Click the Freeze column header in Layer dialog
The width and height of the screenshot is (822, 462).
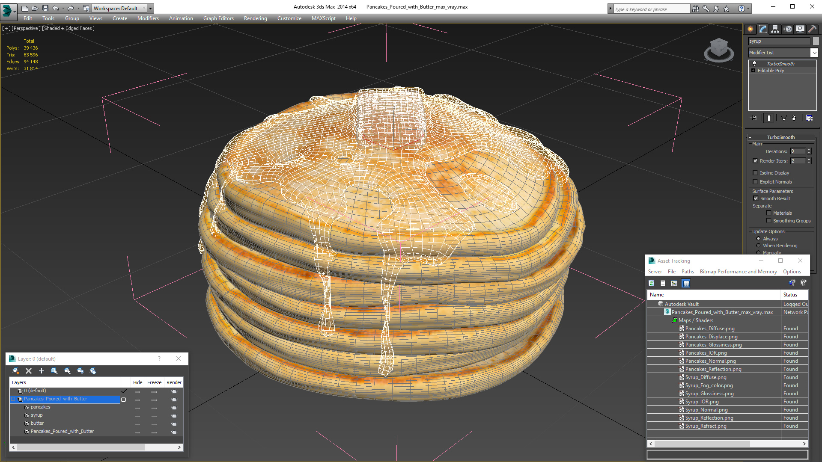(x=154, y=382)
